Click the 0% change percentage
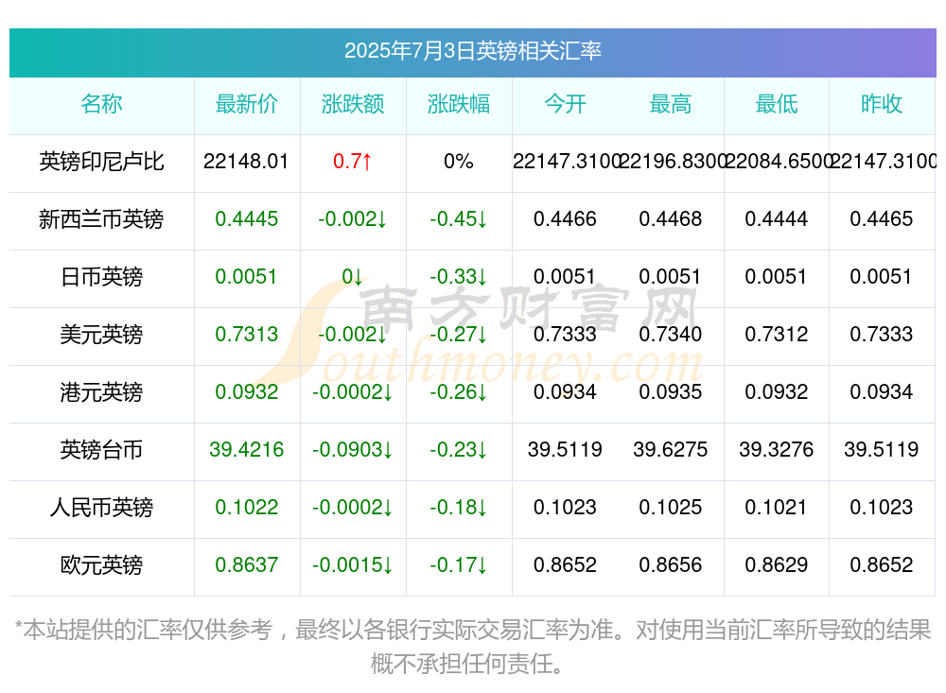Screen dimensions: 946x693 click(459, 161)
